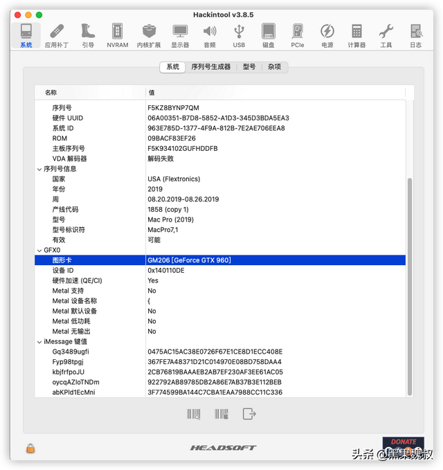The image size is (443, 470).
Task: Open the 工具 tools section
Action: (x=386, y=35)
